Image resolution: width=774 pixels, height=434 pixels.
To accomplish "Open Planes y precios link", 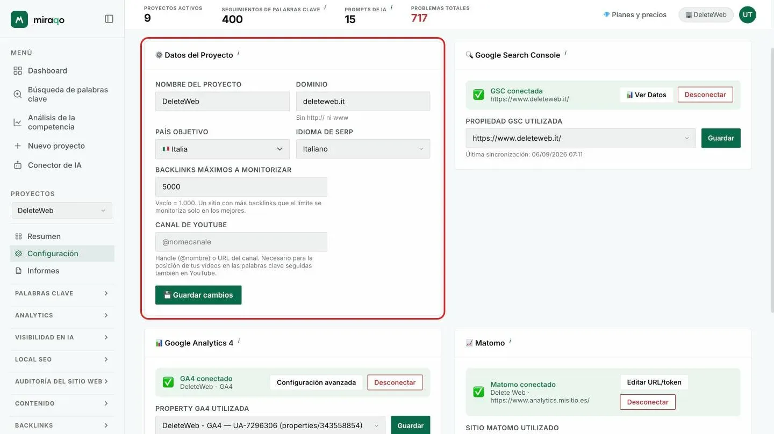I will click(635, 15).
